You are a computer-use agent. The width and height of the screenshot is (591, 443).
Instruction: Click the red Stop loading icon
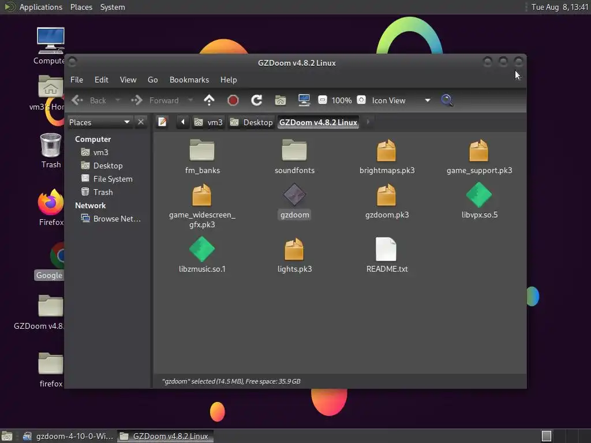[233, 100]
